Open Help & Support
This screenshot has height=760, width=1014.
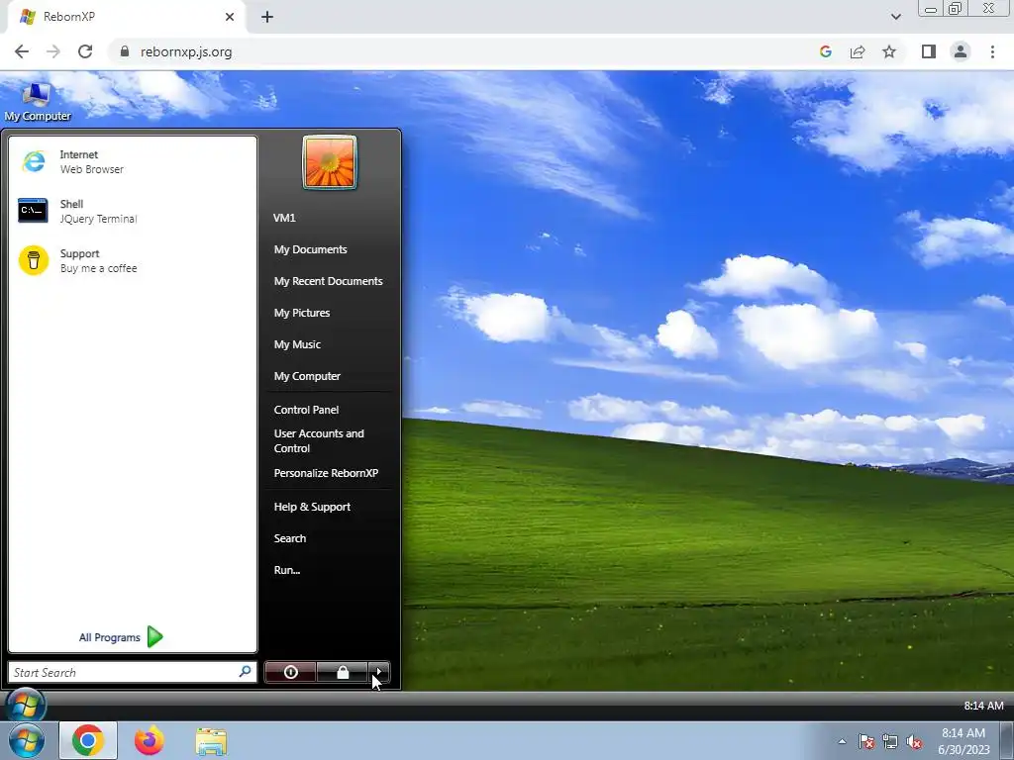tap(312, 507)
